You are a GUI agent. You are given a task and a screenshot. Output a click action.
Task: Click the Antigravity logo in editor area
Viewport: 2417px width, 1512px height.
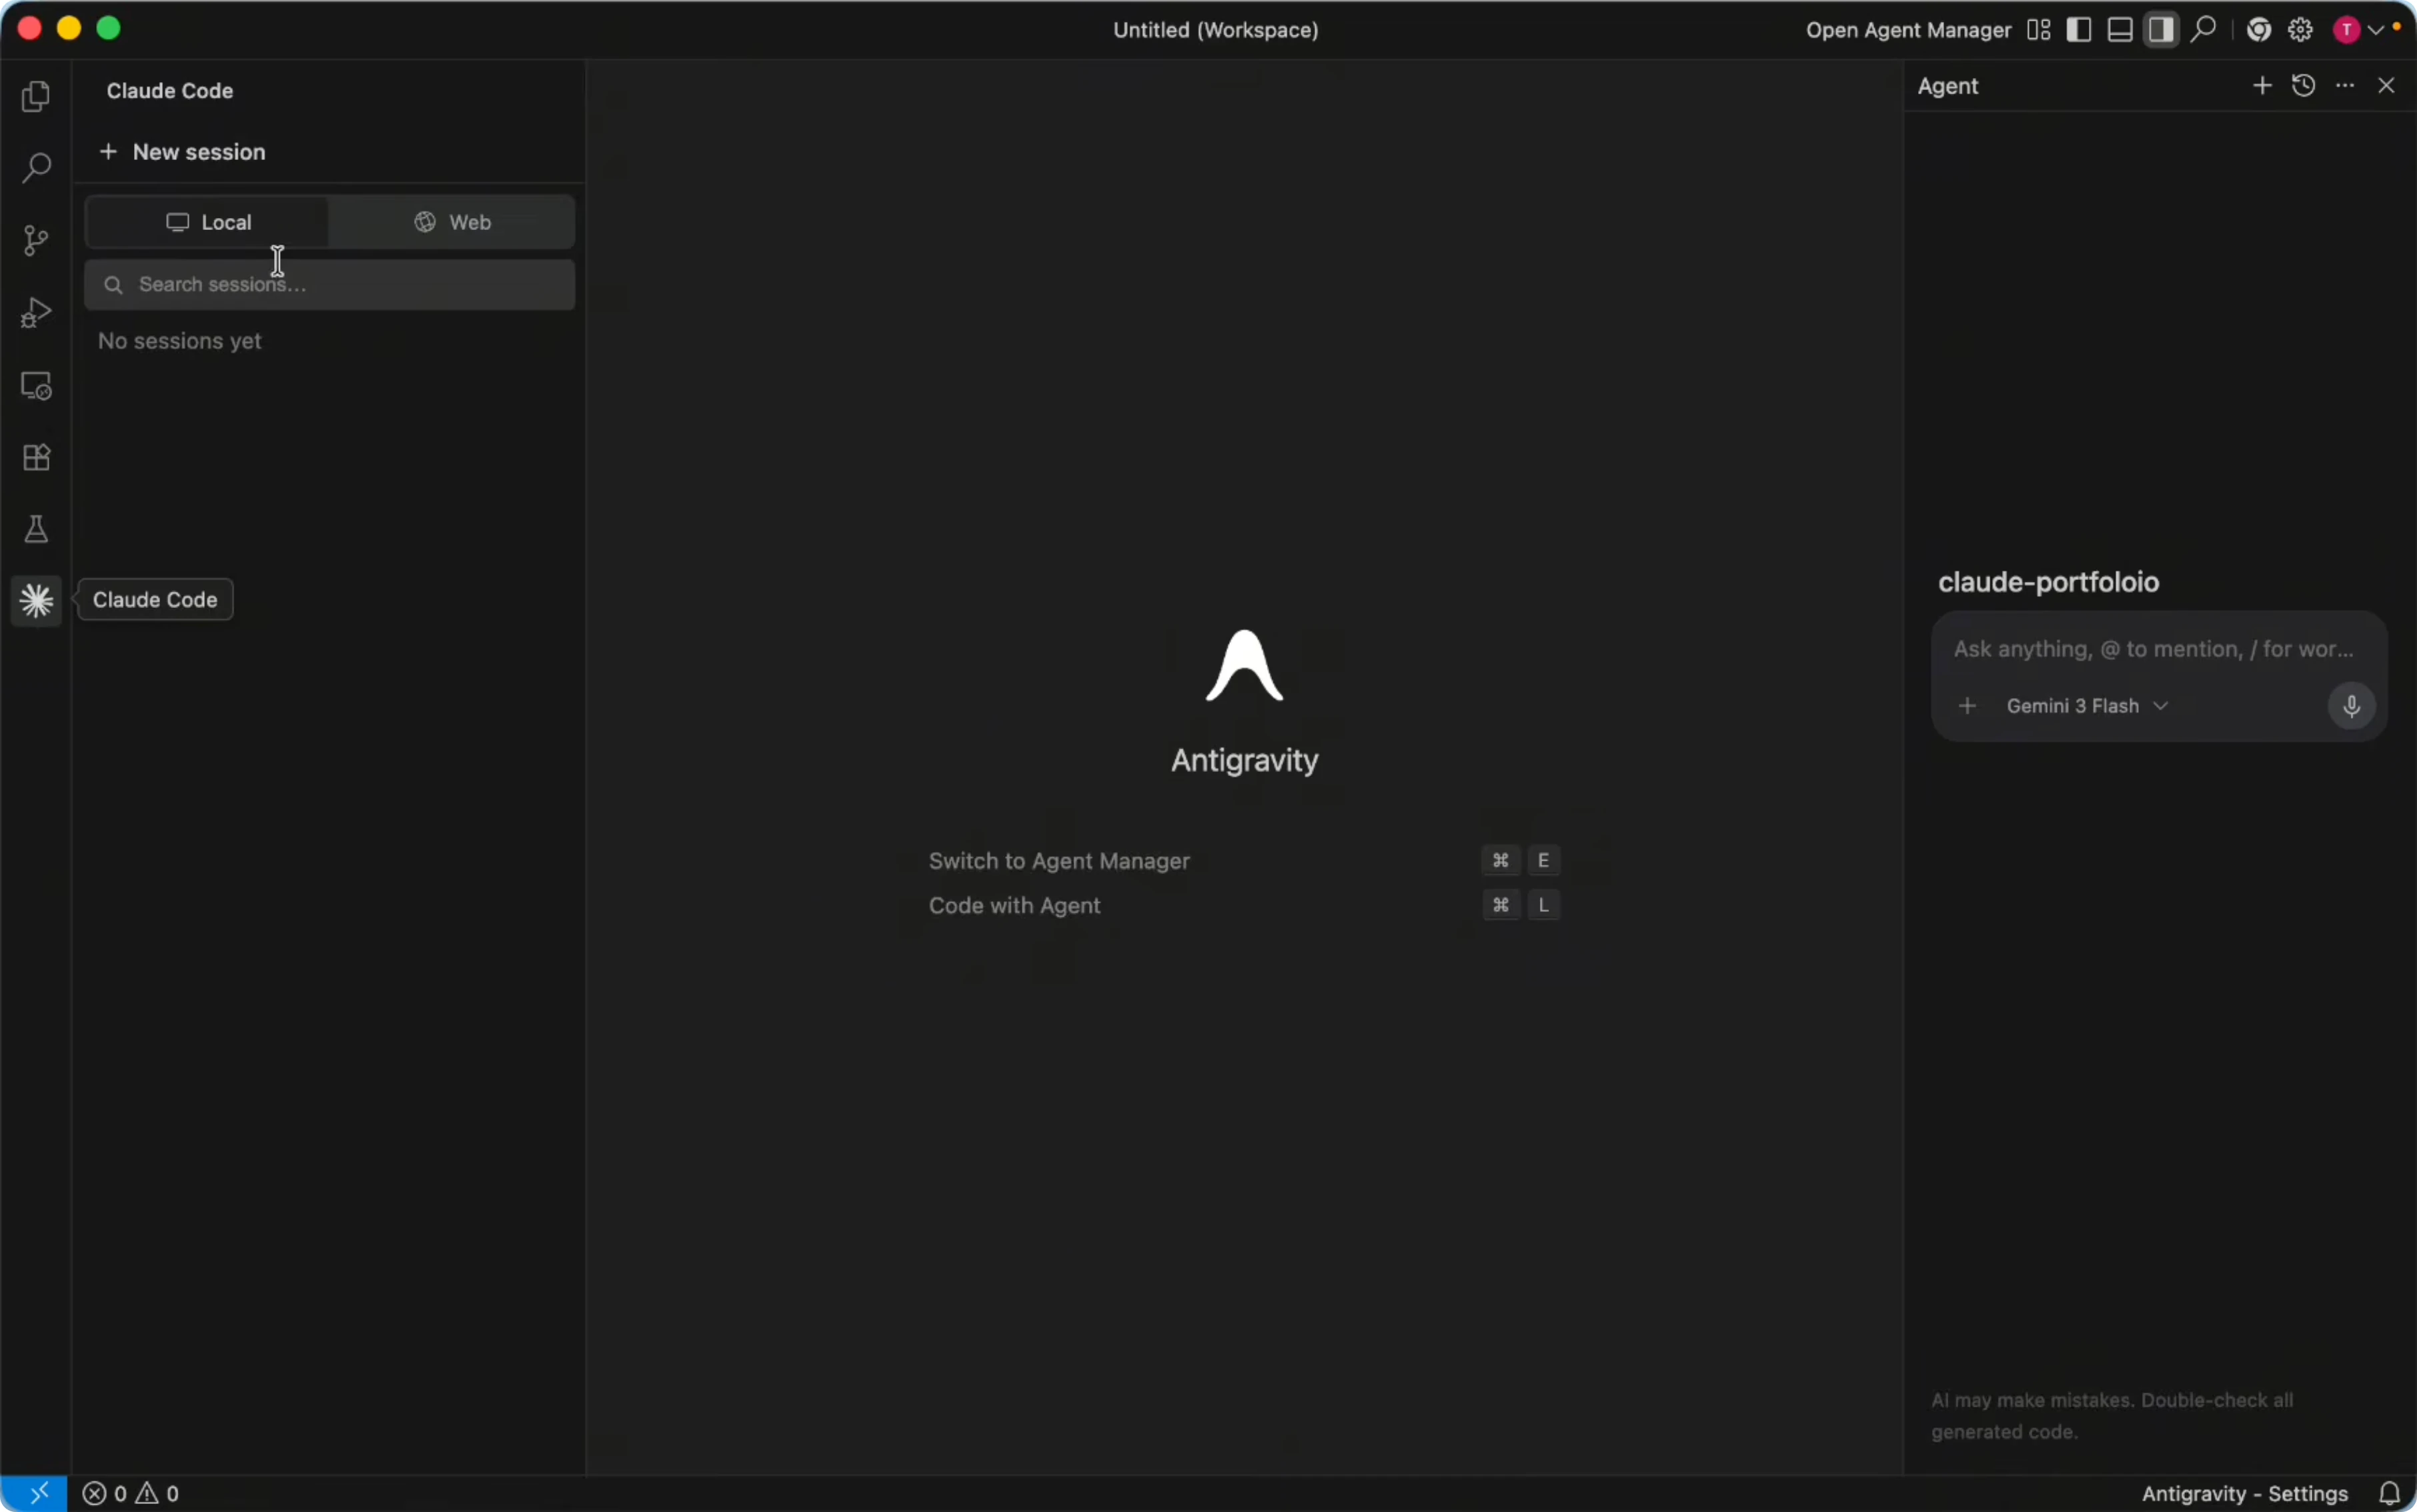click(x=1243, y=666)
